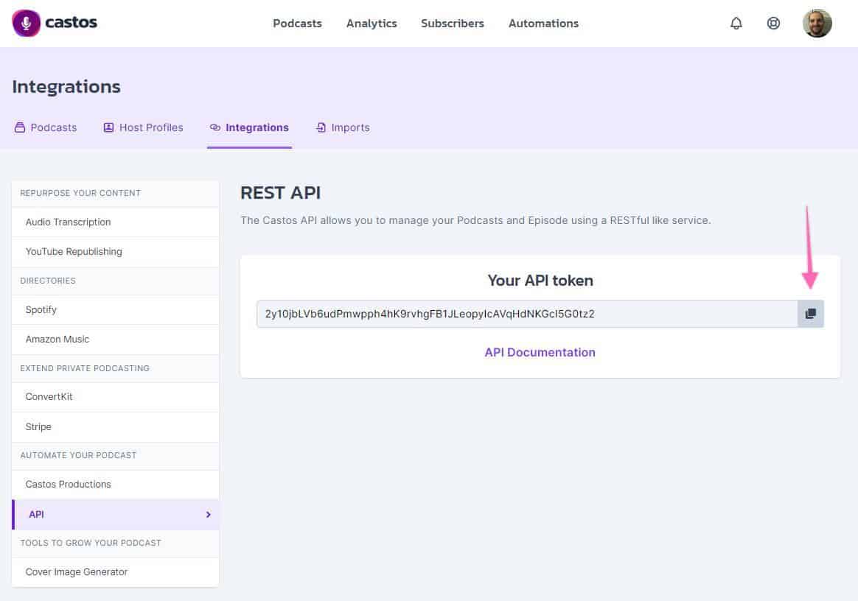The width and height of the screenshot is (858, 601).
Task: Open Audio Transcription in the sidebar
Action: point(115,222)
